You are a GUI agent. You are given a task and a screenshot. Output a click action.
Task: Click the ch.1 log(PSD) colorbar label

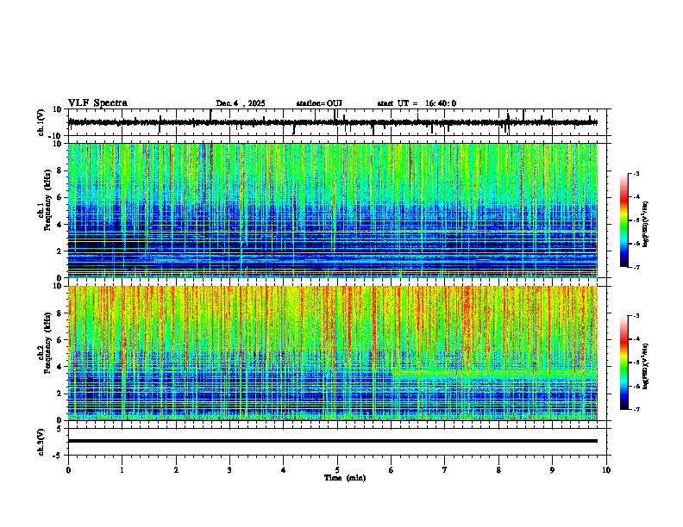tap(645, 225)
